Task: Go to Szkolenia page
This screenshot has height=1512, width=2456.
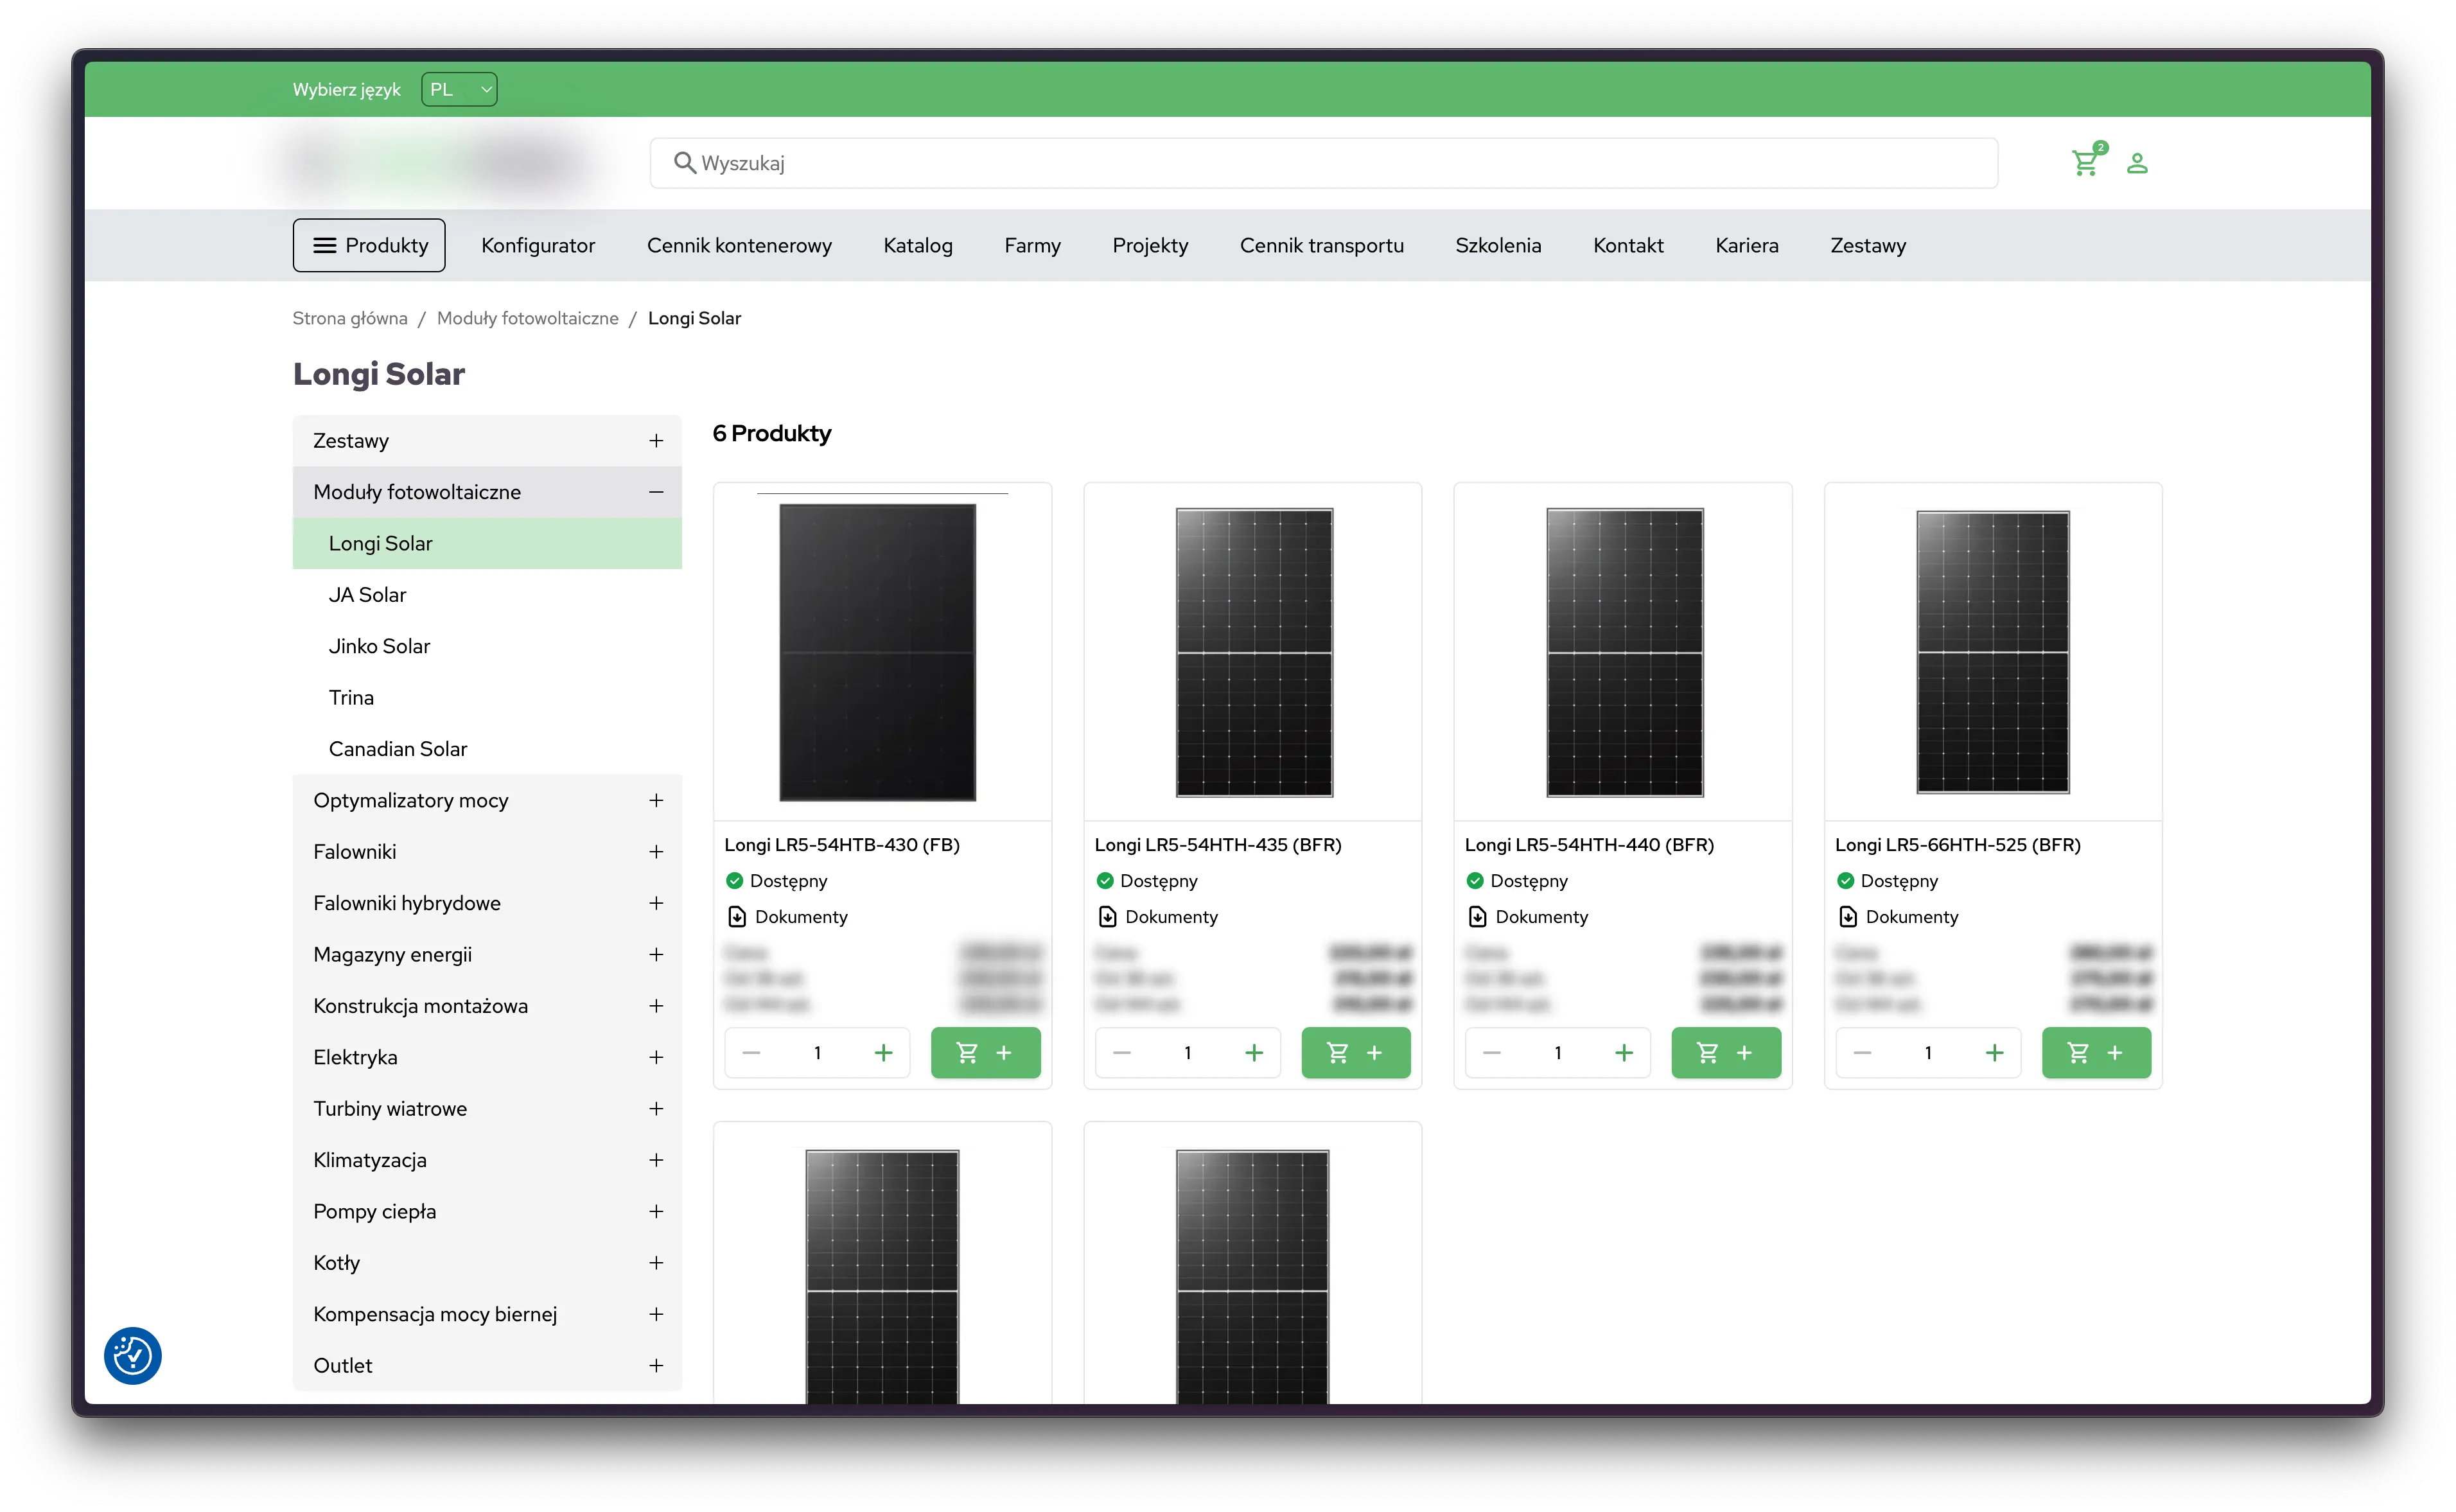Action: (x=1498, y=245)
